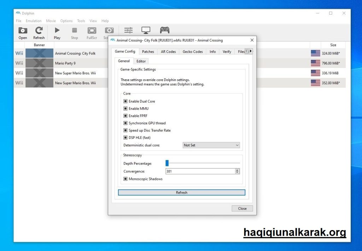
Task: Click the 352.00 MiB* size cell
Action: coord(331,83)
